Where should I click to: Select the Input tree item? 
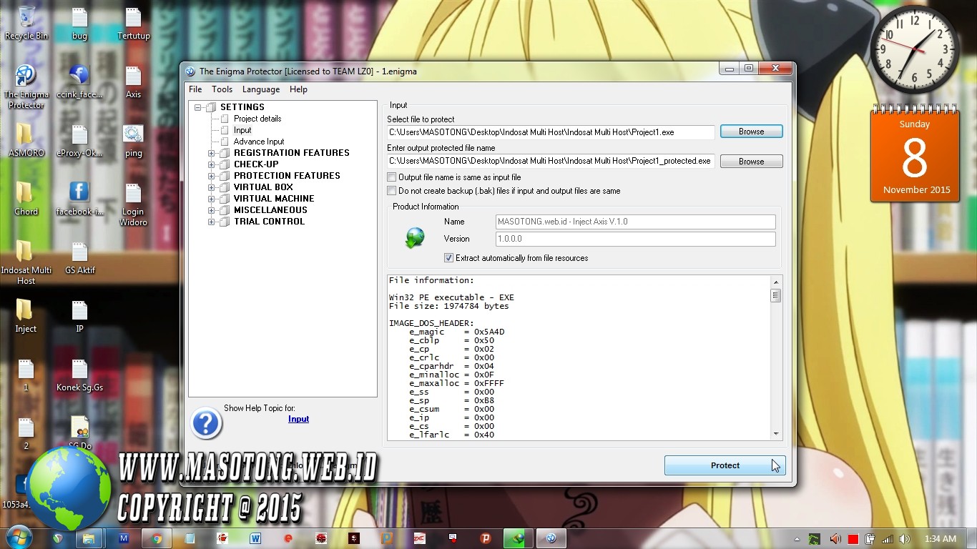point(242,130)
